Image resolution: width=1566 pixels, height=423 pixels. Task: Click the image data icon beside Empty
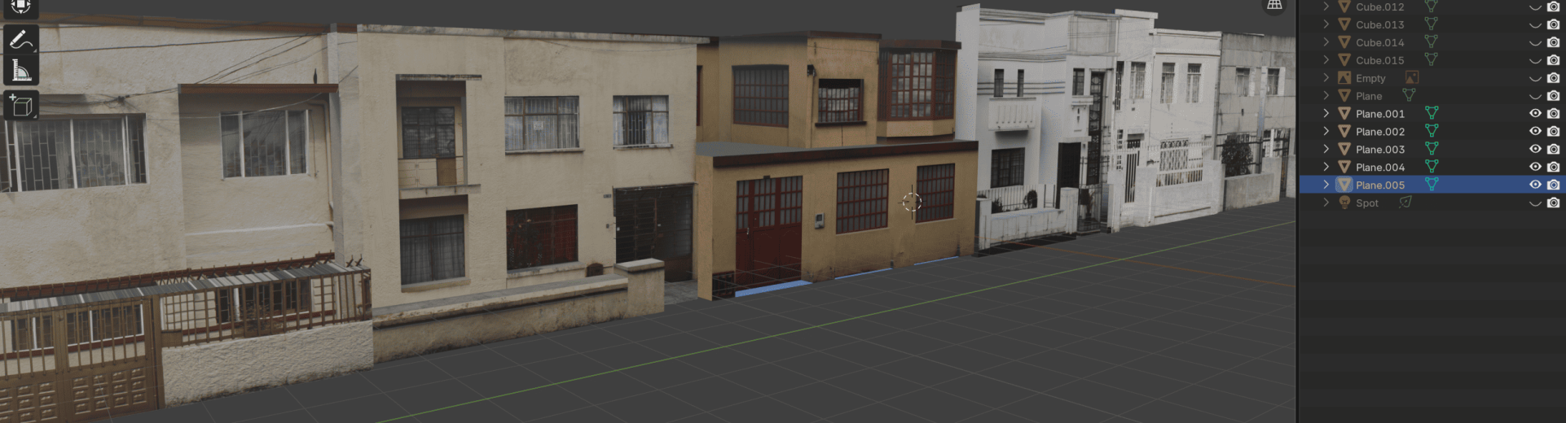point(1412,78)
